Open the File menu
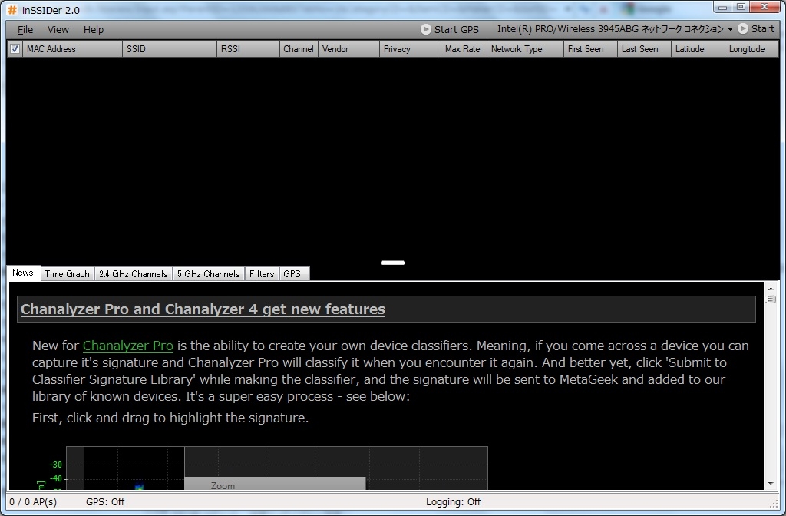The width and height of the screenshot is (786, 516). point(25,30)
